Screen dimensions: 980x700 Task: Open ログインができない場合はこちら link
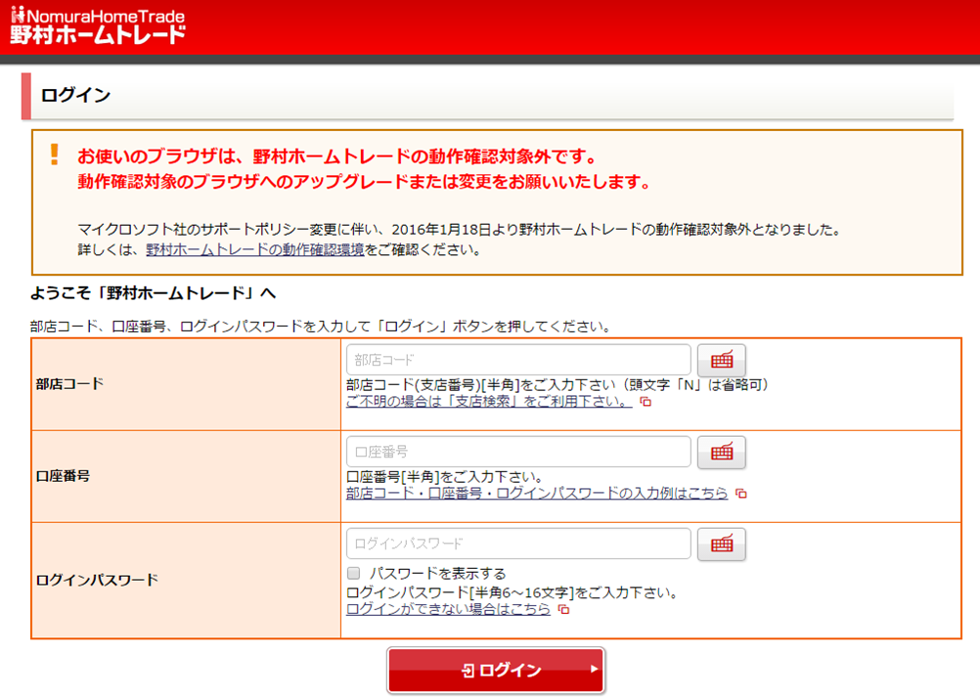click(448, 609)
